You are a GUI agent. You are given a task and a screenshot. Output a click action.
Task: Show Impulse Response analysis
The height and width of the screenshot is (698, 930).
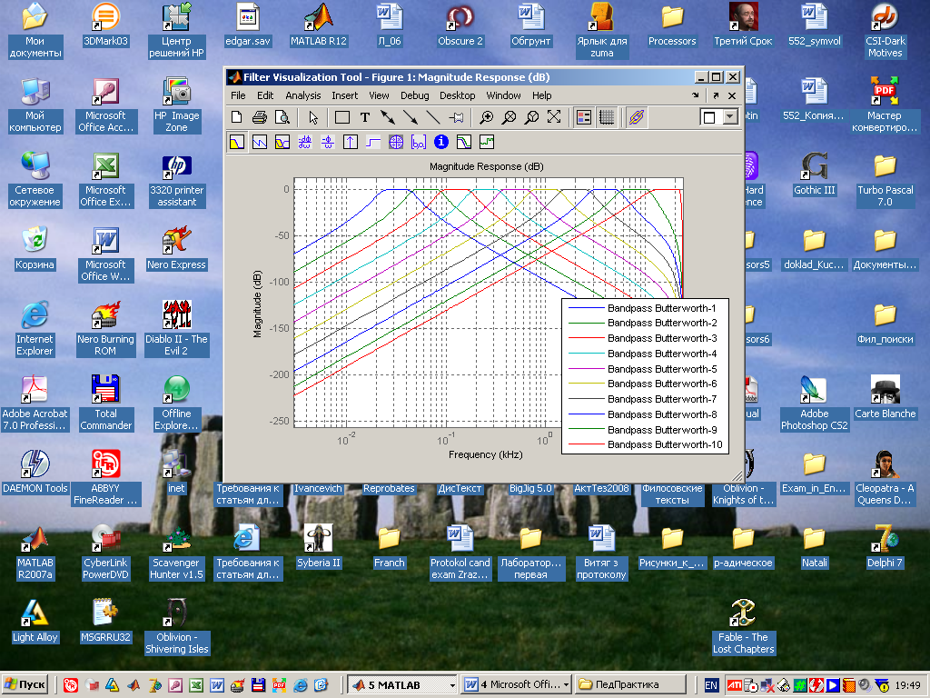click(x=351, y=143)
